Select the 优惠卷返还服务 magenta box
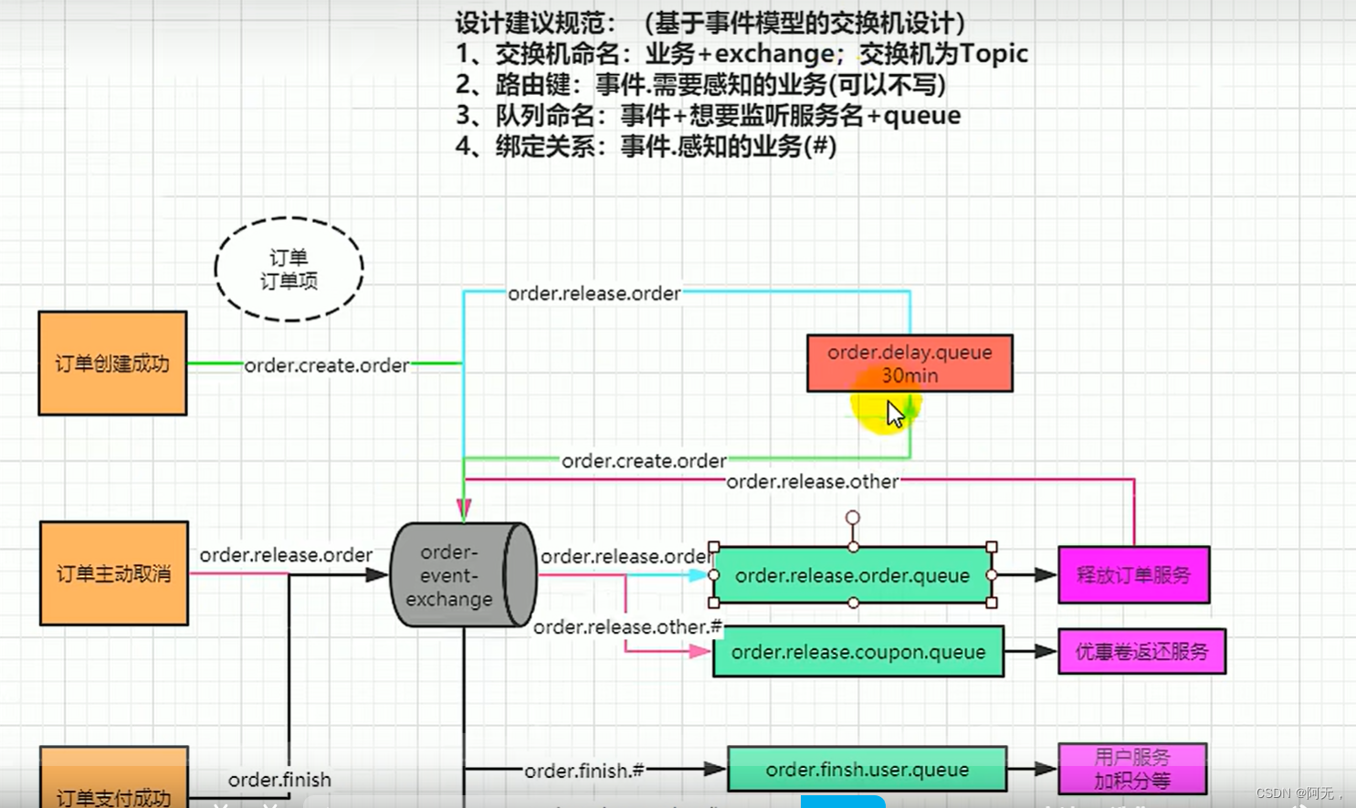The height and width of the screenshot is (808, 1356). click(1141, 651)
